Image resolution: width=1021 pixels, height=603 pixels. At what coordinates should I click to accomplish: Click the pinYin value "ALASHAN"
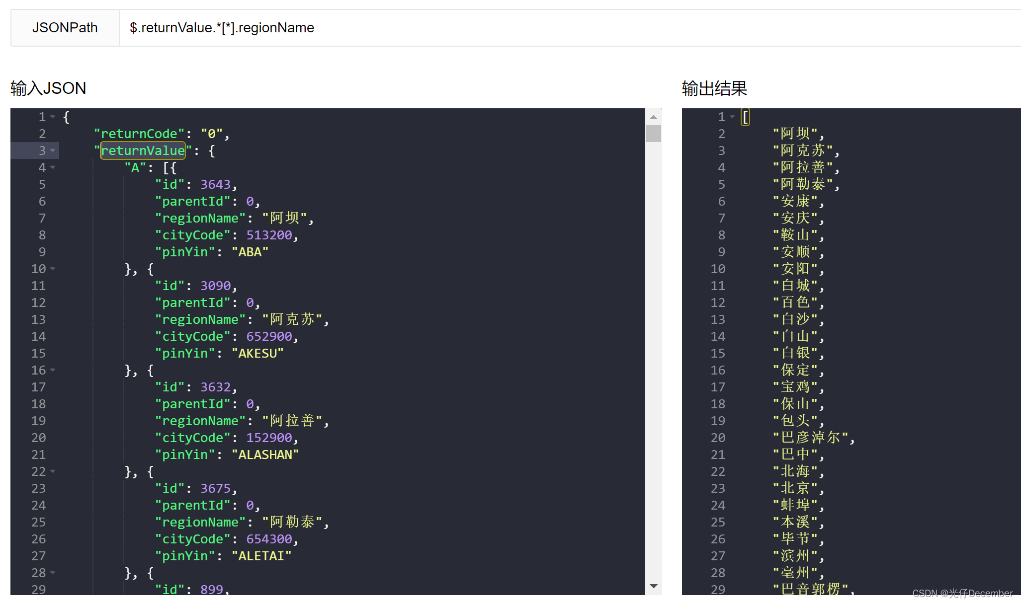[x=265, y=454]
